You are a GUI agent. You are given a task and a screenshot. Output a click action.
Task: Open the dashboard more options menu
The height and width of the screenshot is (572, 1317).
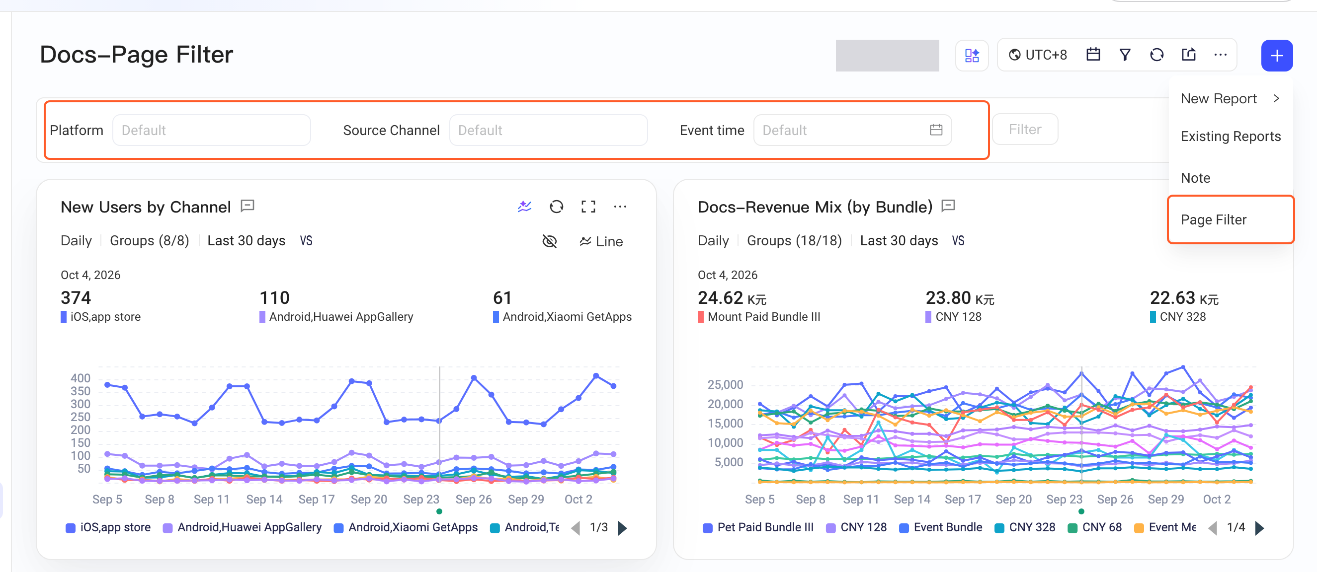tap(1221, 55)
